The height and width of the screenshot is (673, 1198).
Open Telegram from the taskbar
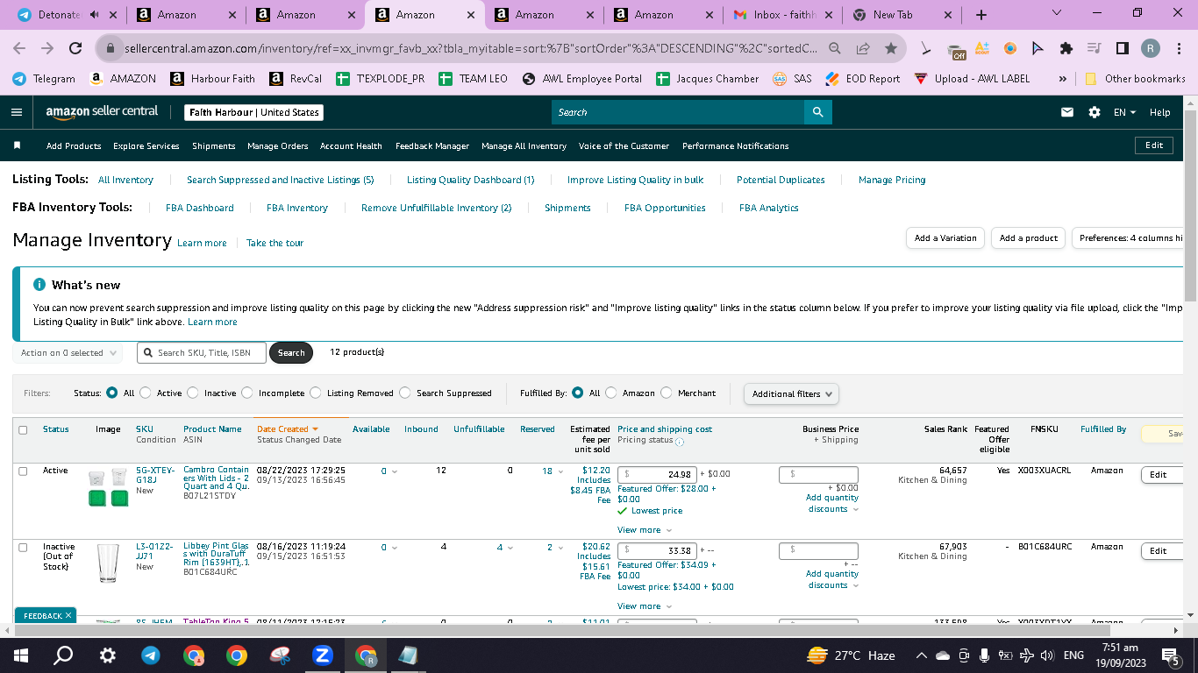[x=151, y=655]
